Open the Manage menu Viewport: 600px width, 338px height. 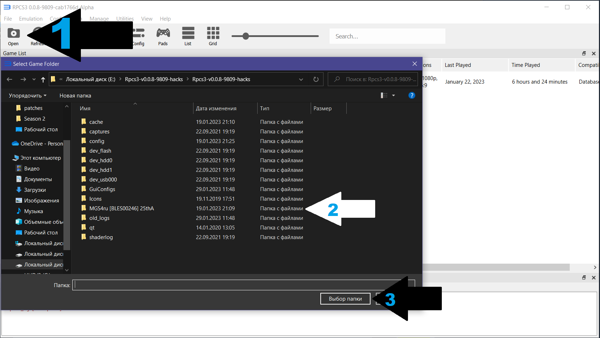(x=99, y=19)
